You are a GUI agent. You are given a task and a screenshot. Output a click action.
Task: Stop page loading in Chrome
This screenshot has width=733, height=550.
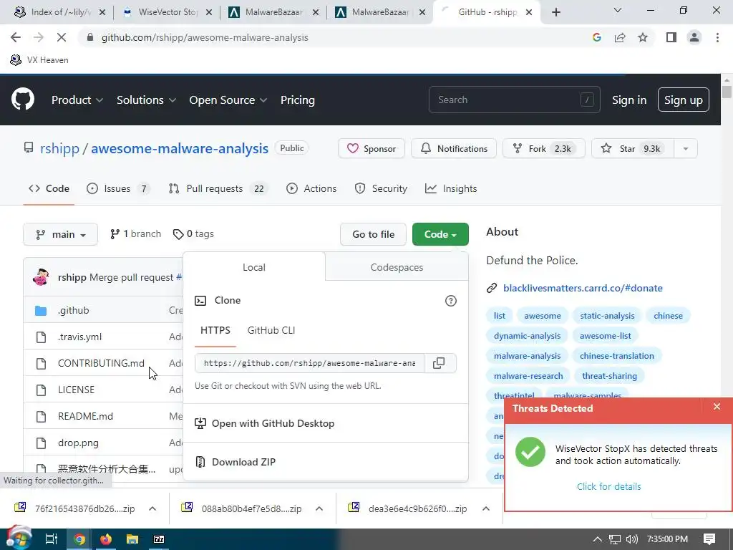[62, 37]
